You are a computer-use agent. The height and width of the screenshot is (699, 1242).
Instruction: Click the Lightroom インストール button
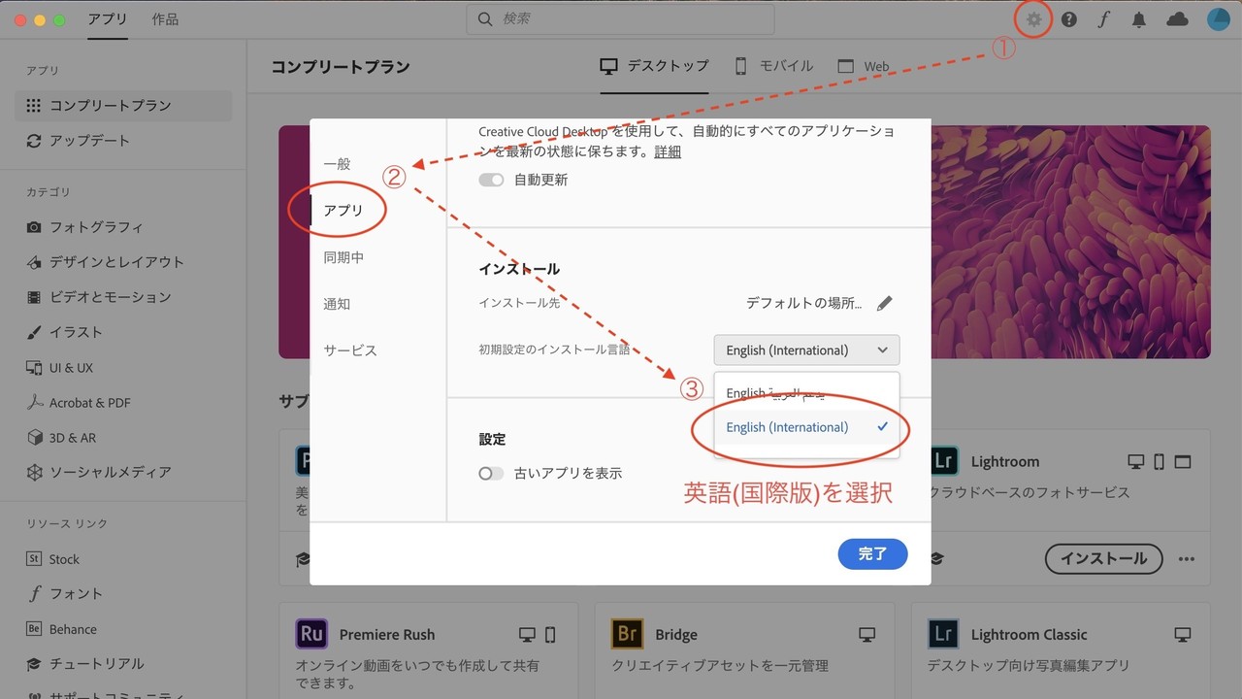pyautogui.click(x=1103, y=558)
